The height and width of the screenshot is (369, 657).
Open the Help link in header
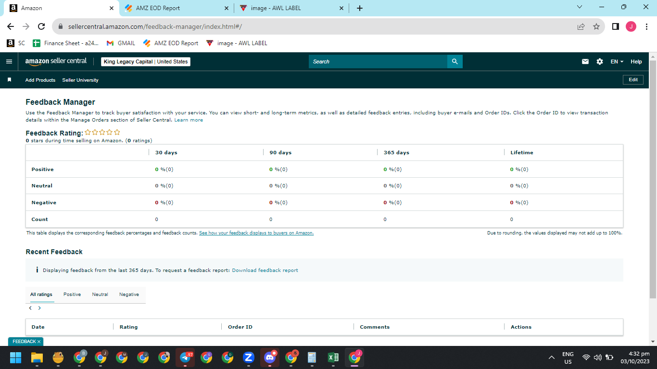point(636,61)
